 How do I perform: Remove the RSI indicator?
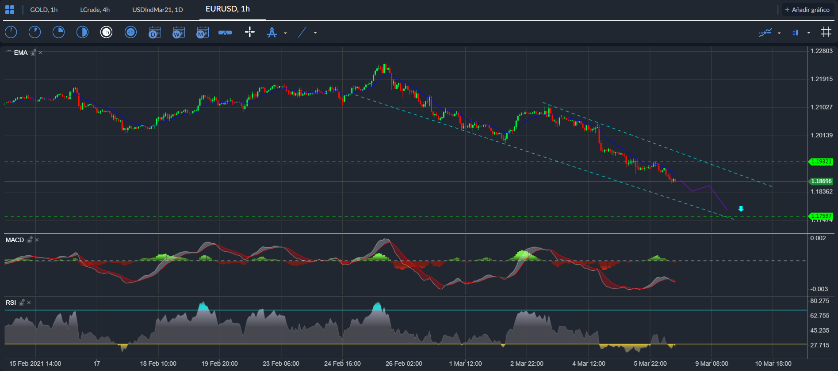(29, 303)
